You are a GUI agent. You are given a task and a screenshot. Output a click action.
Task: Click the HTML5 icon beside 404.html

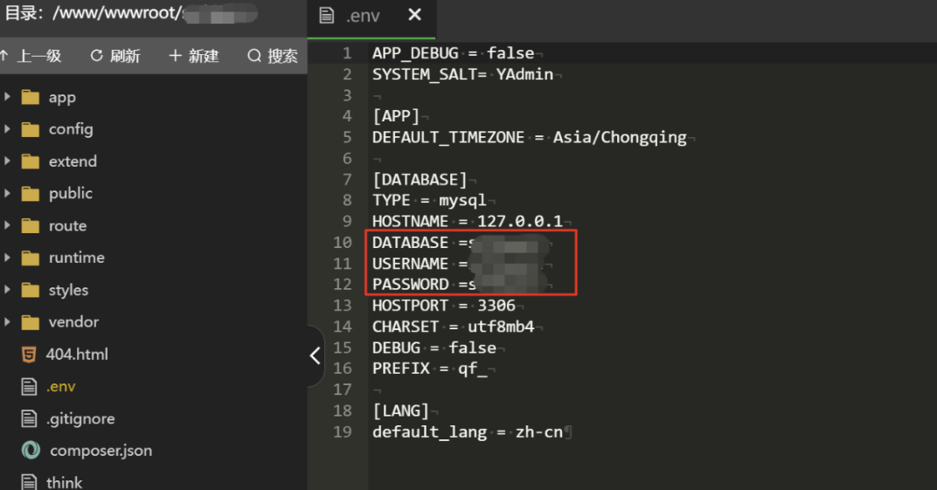(30, 355)
